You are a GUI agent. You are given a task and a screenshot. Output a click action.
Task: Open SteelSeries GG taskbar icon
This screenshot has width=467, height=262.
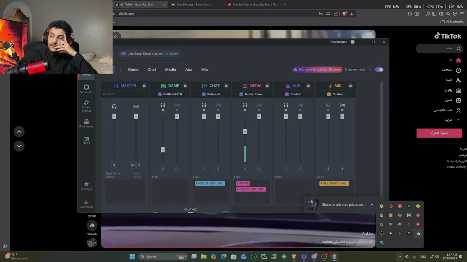334,257
